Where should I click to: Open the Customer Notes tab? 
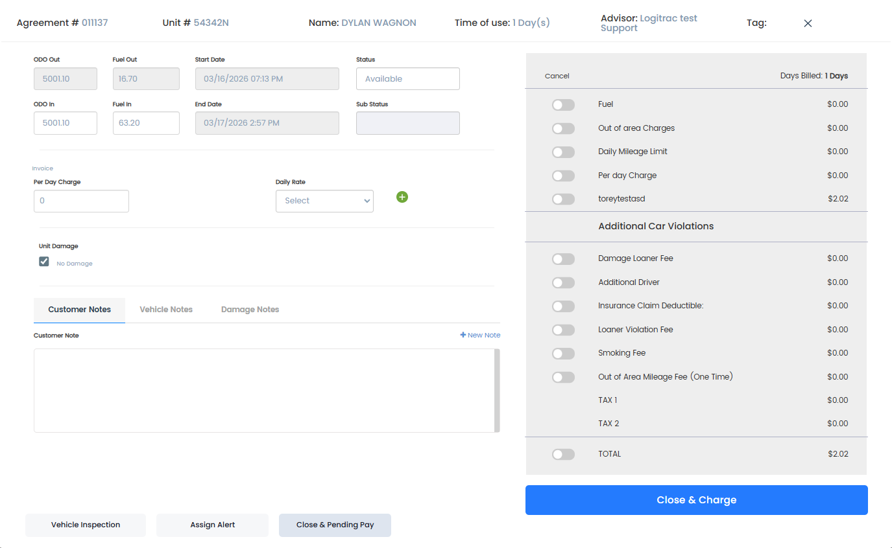point(79,310)
